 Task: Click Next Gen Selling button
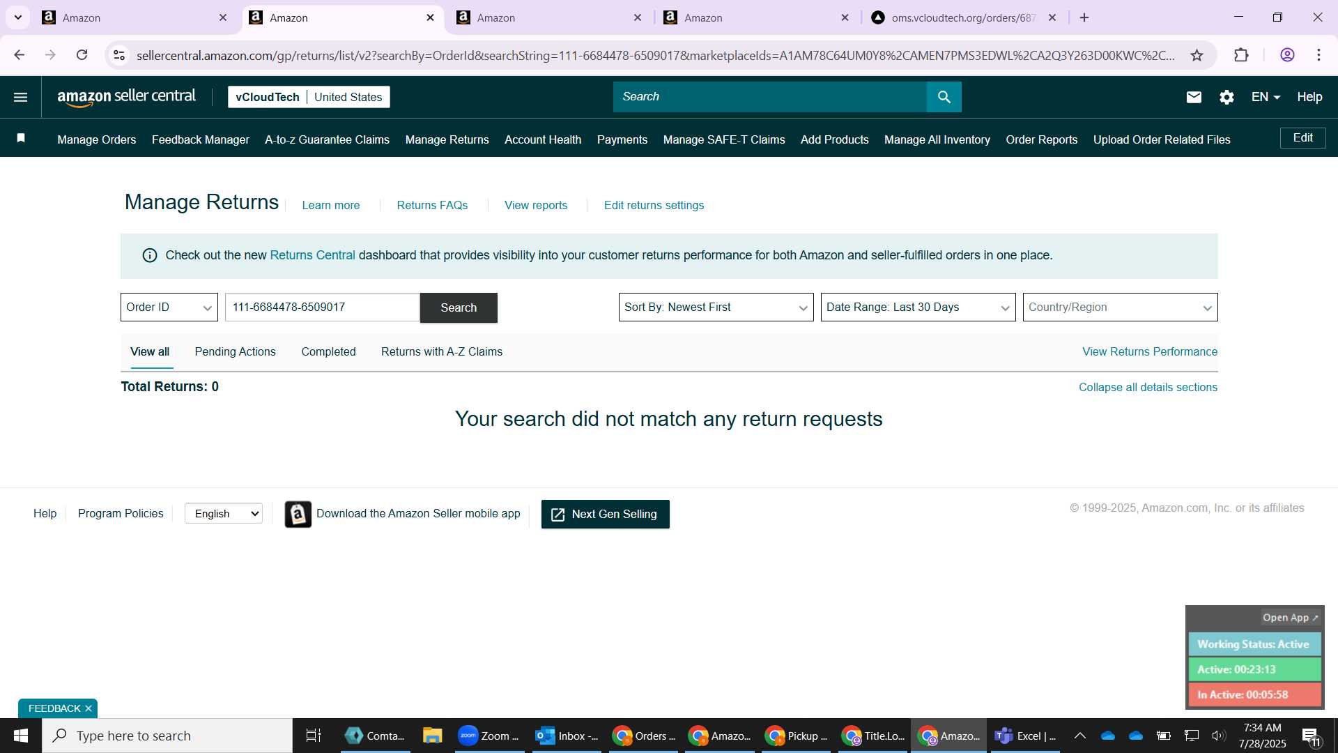coord(605,515)
